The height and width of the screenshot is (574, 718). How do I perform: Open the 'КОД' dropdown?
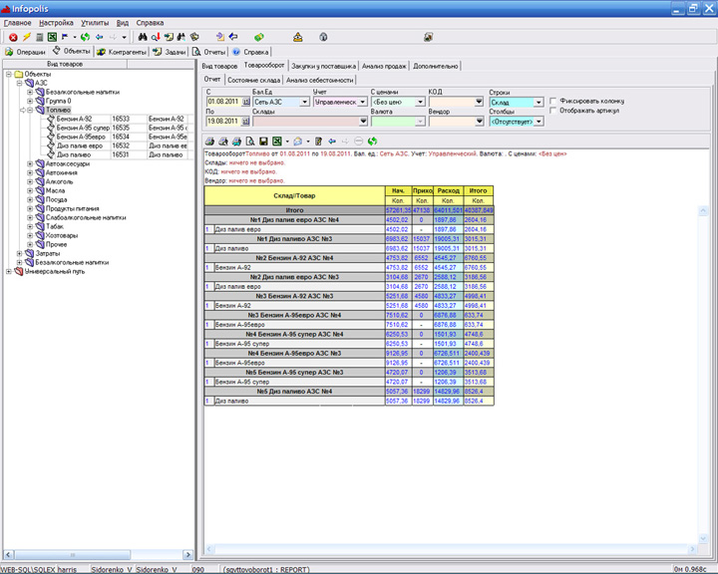point(479,102)
